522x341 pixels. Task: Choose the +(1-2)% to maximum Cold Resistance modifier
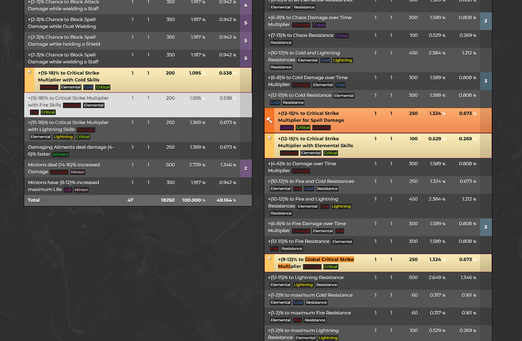coord(378,299)
